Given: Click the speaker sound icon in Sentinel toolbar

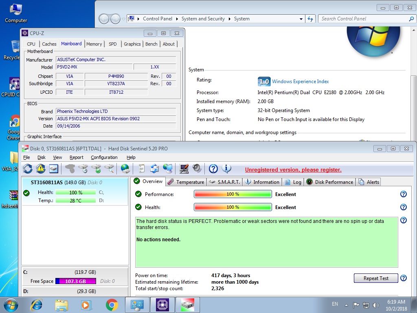Looking at the screenshot, I should (x=197, y=168).
